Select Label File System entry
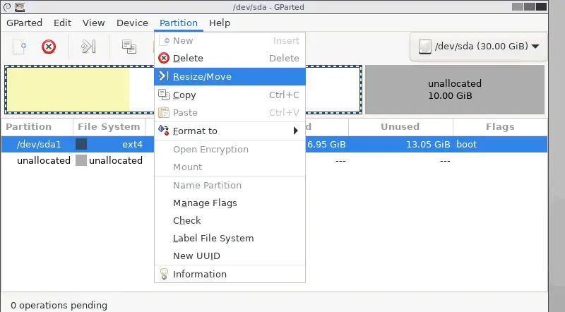The image size is (565, 312). 230,238
